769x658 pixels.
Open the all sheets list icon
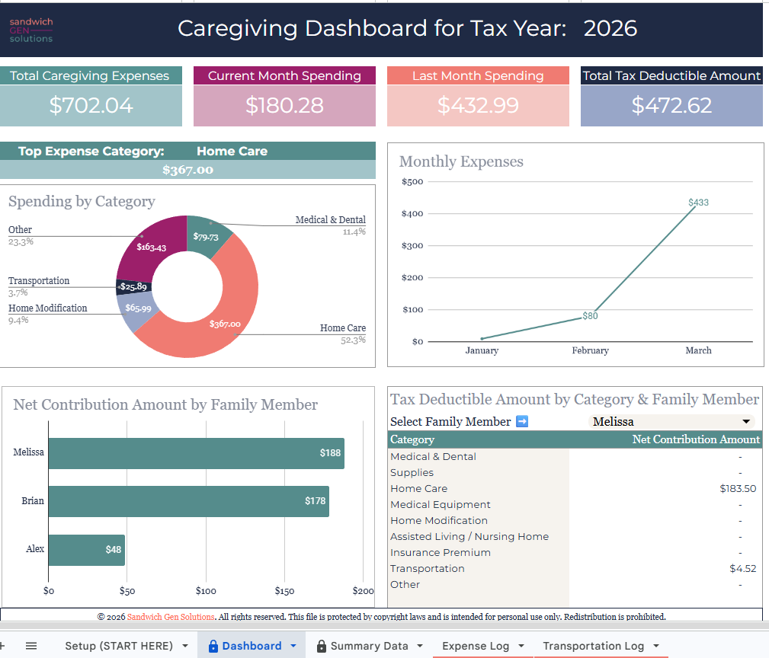[x=31, y=646]
